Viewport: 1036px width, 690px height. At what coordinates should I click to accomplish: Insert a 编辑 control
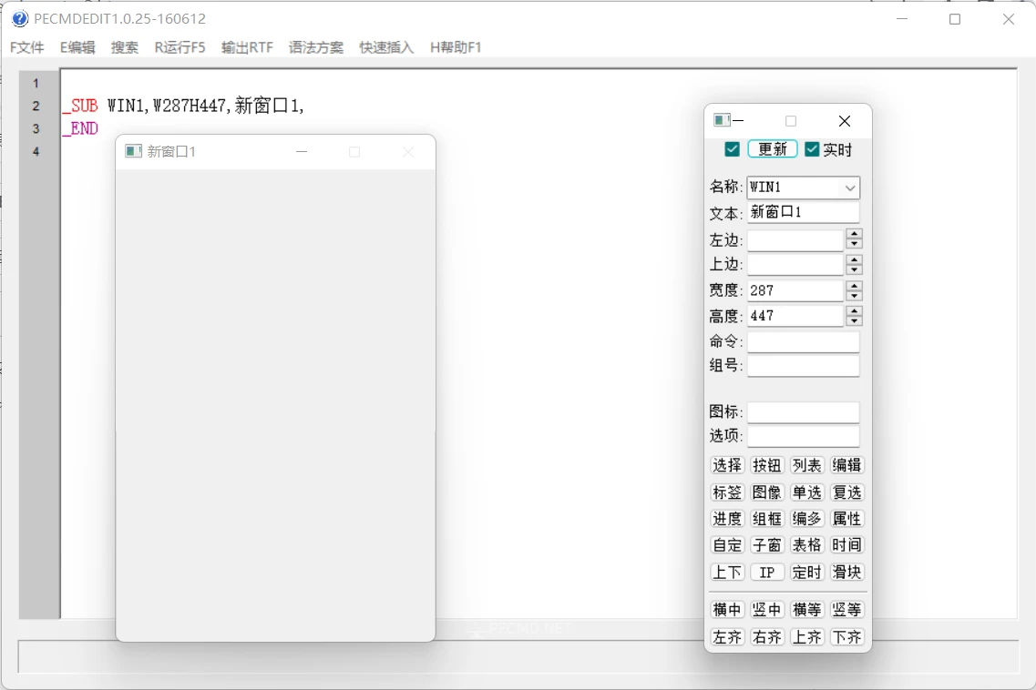847,465
